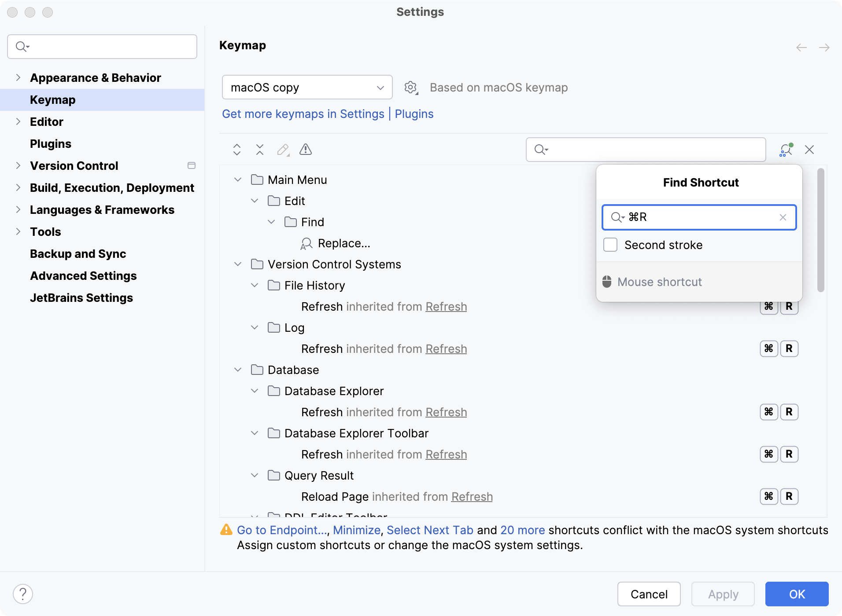This screenshot has width=842, height=616.
Task: Enable the Second stroke checkbox
Action: click(x=610, y=245)
